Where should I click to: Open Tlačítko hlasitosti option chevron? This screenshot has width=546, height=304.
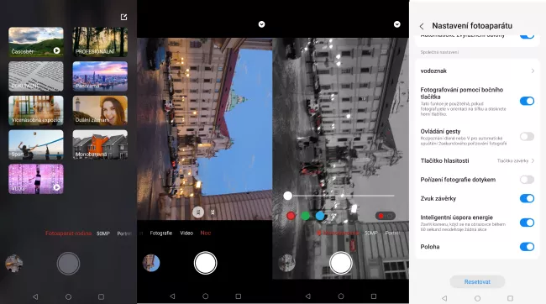[x=533, y=161]
